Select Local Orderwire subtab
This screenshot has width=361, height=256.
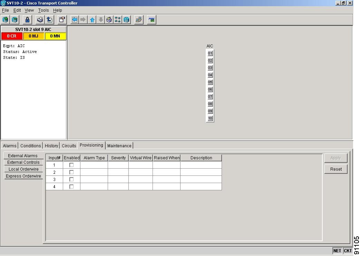click(x=23, y=169)
